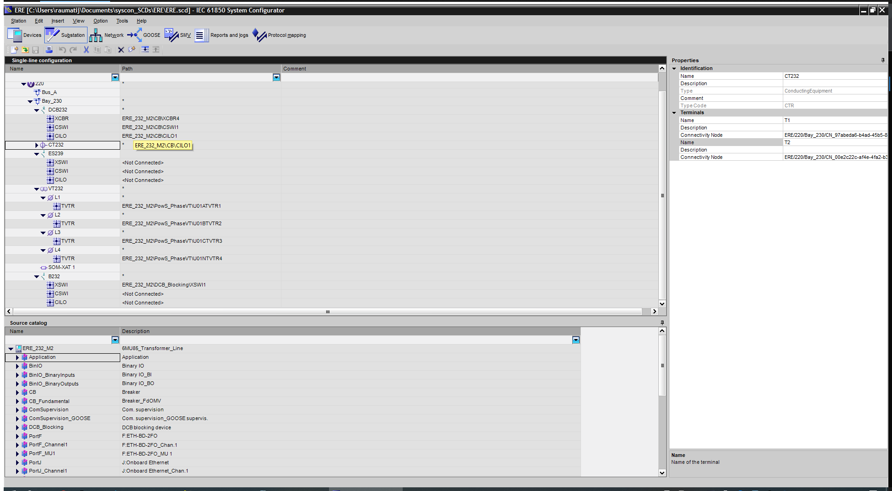Image resolution: width=892 pixels, height=491 pixels.
Task: Collapse the Identification section in Properties
Action: point(674,68)
